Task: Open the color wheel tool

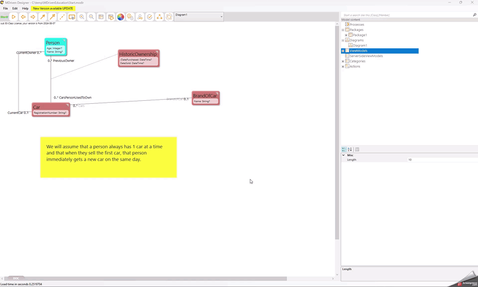Action: click(x=120, y=17)
